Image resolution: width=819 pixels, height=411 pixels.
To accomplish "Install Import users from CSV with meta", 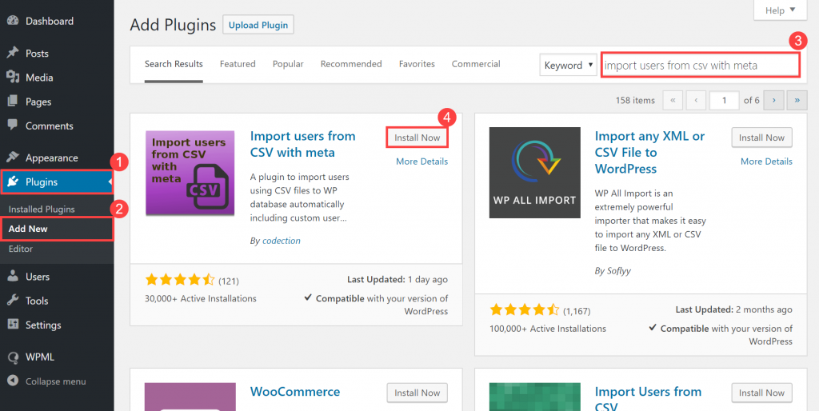I will [x=417, y=138].
